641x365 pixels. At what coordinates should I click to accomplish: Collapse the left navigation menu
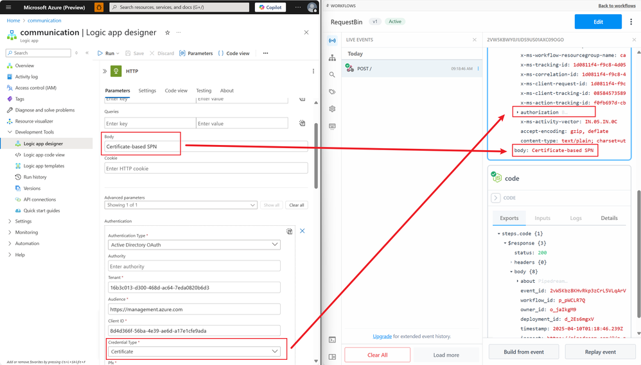click(x=87, y=53)
